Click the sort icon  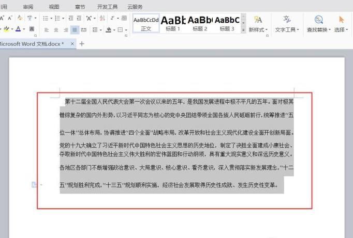[102, 18]
